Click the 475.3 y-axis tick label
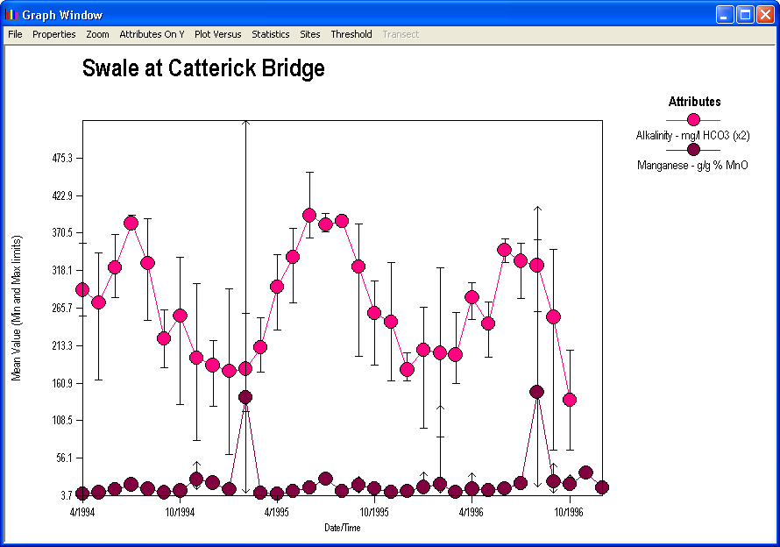The width and height of the screenshot is (780, 547). [62, 159]
